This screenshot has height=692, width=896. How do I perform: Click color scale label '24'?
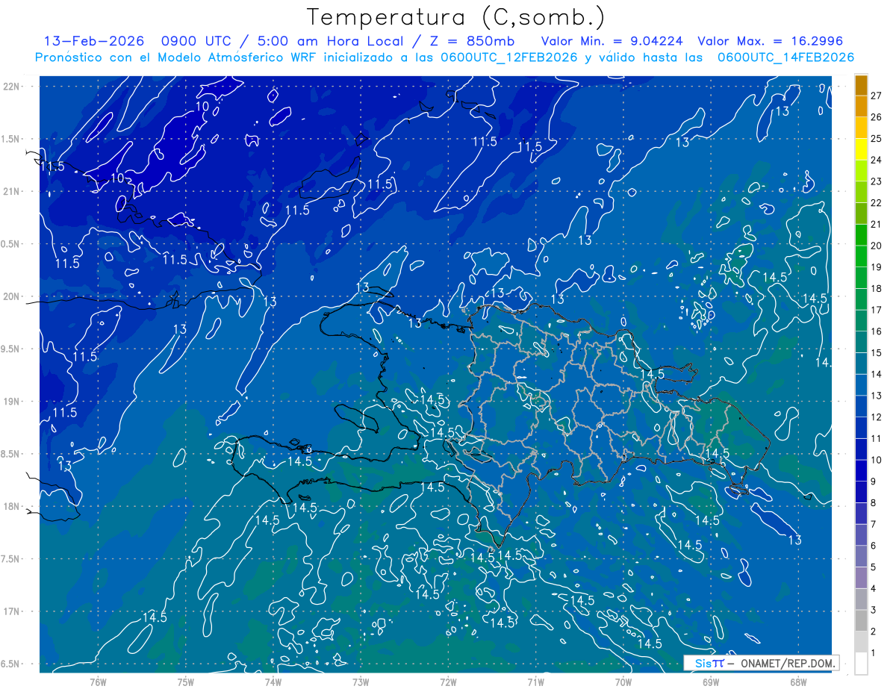877,160
